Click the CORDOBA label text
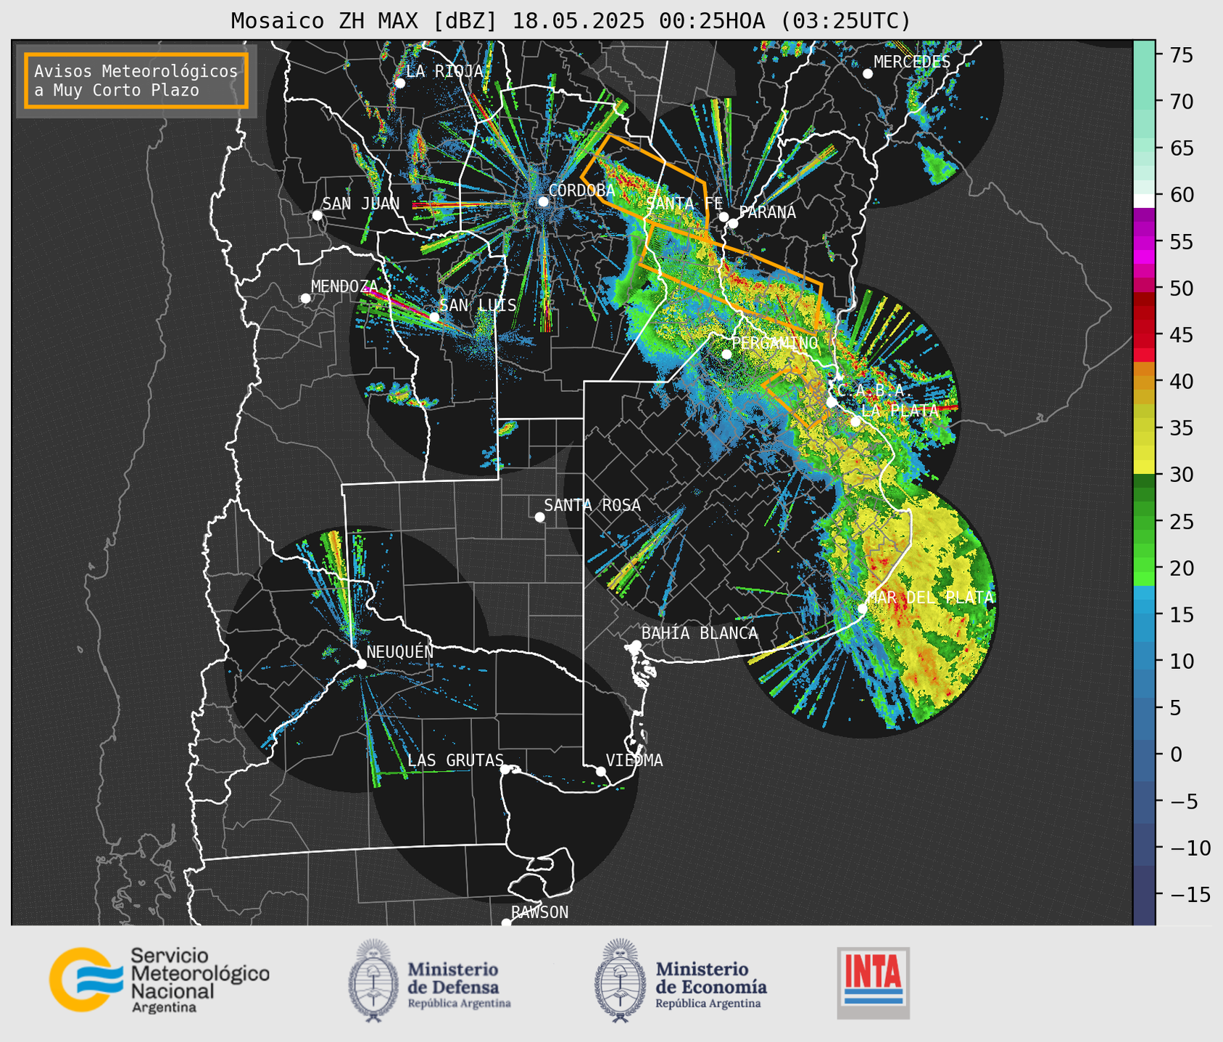 (581, 191)
